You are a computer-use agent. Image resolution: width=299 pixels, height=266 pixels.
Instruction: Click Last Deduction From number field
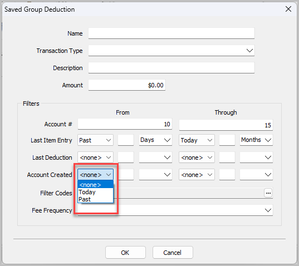click(x=126, y=157)
